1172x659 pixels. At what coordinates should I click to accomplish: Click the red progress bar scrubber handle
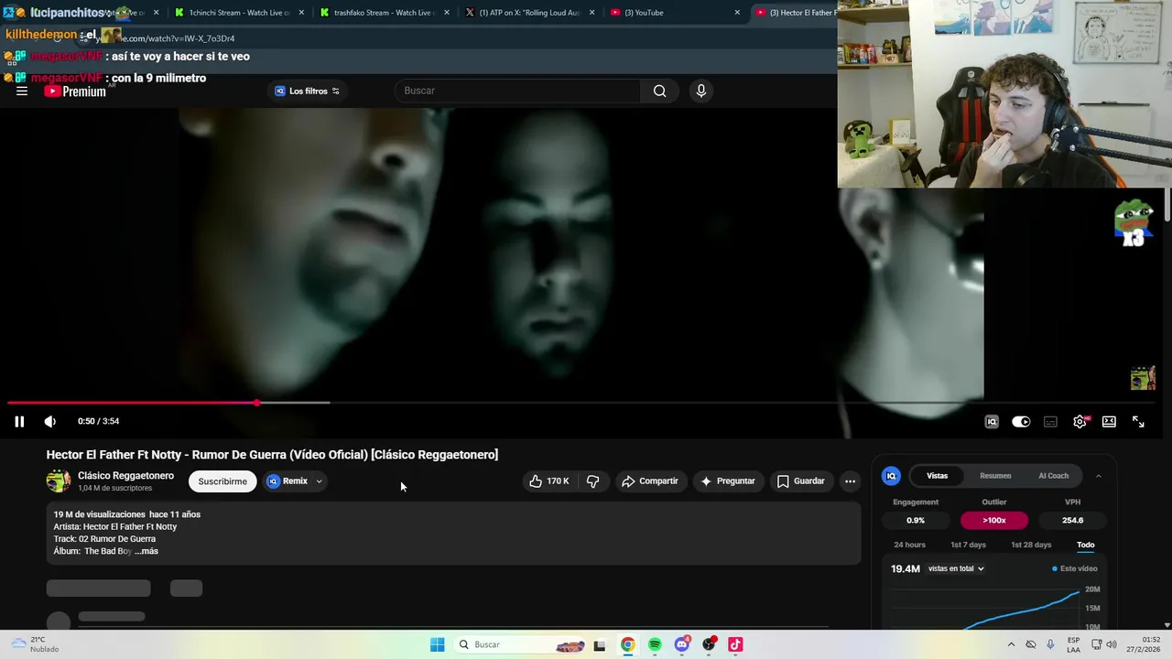(257, 403)
